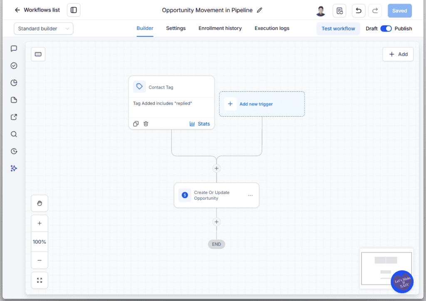The image size is (426, 301).
Task: Open the workflow notes/version icon
Action: click(339, 10)
